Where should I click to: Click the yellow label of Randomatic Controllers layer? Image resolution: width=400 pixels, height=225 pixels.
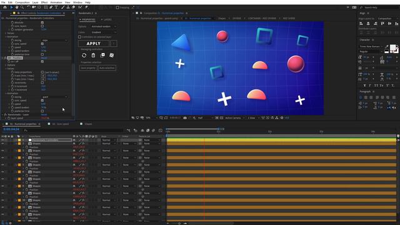tap(19, 140)
